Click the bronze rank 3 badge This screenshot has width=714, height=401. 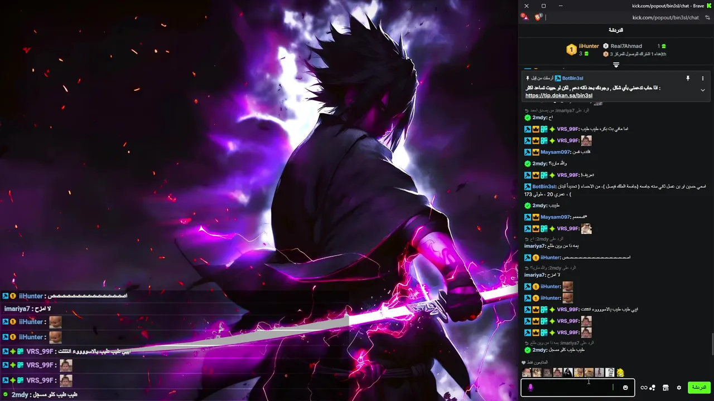605,54
